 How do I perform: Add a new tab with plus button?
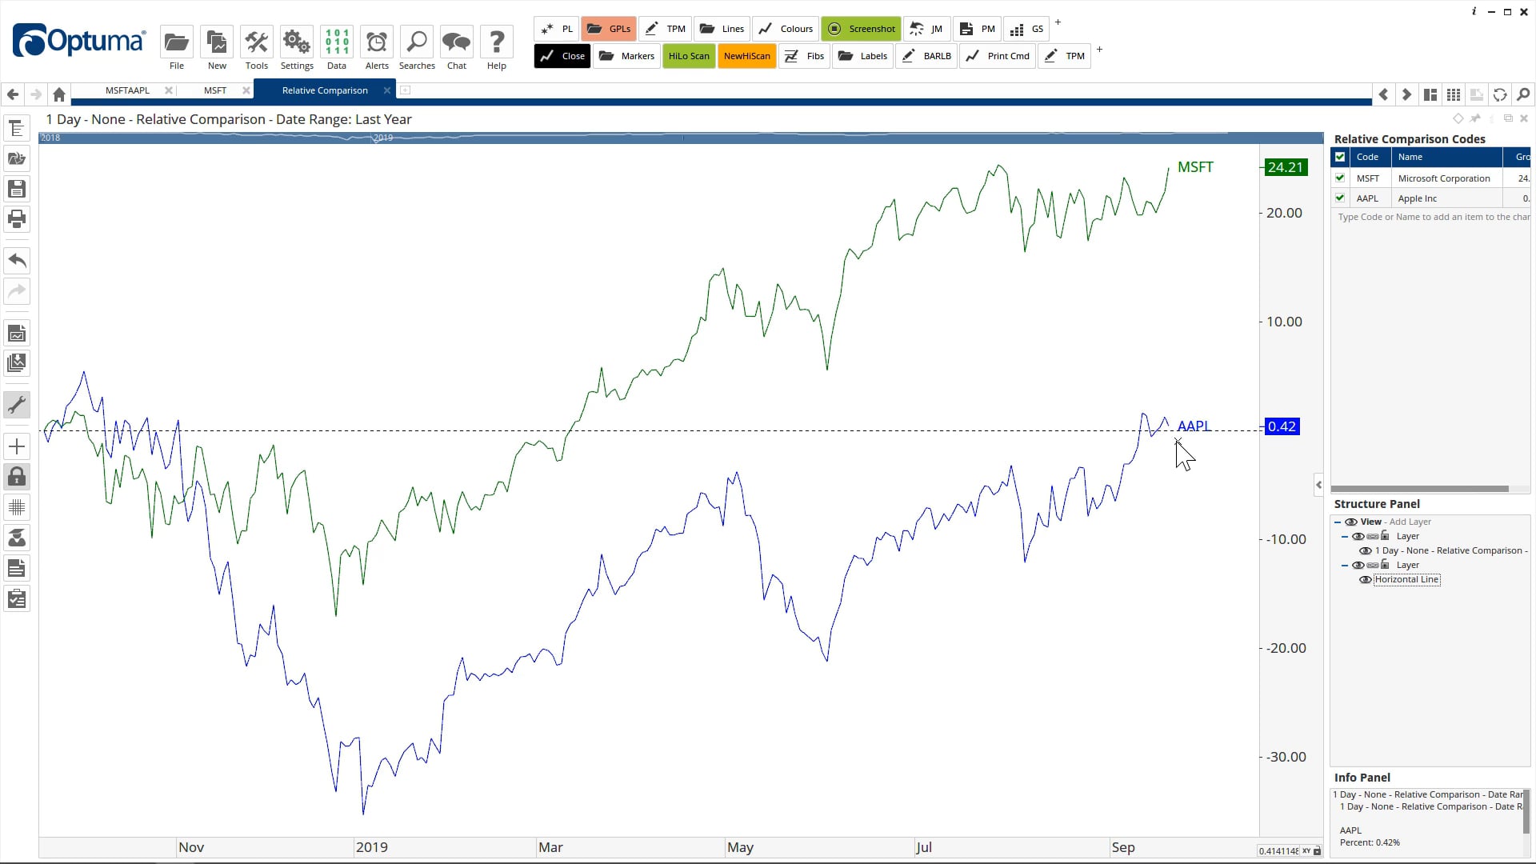(405, 90)
